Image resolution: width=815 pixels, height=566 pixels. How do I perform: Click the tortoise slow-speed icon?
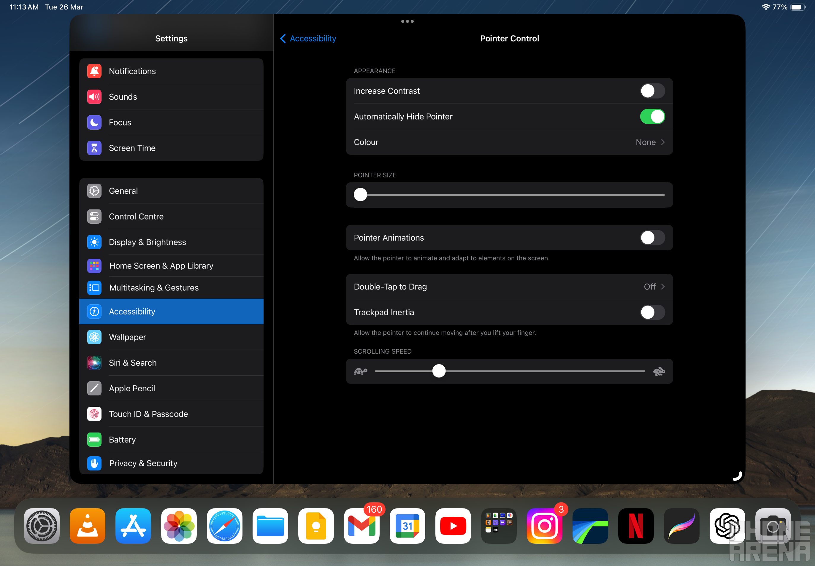pyautogui.click(x=361, y=371)
